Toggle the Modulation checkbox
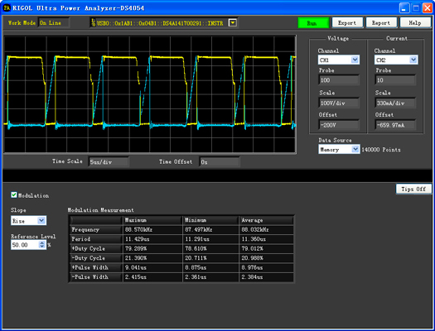 coord(14,195)
